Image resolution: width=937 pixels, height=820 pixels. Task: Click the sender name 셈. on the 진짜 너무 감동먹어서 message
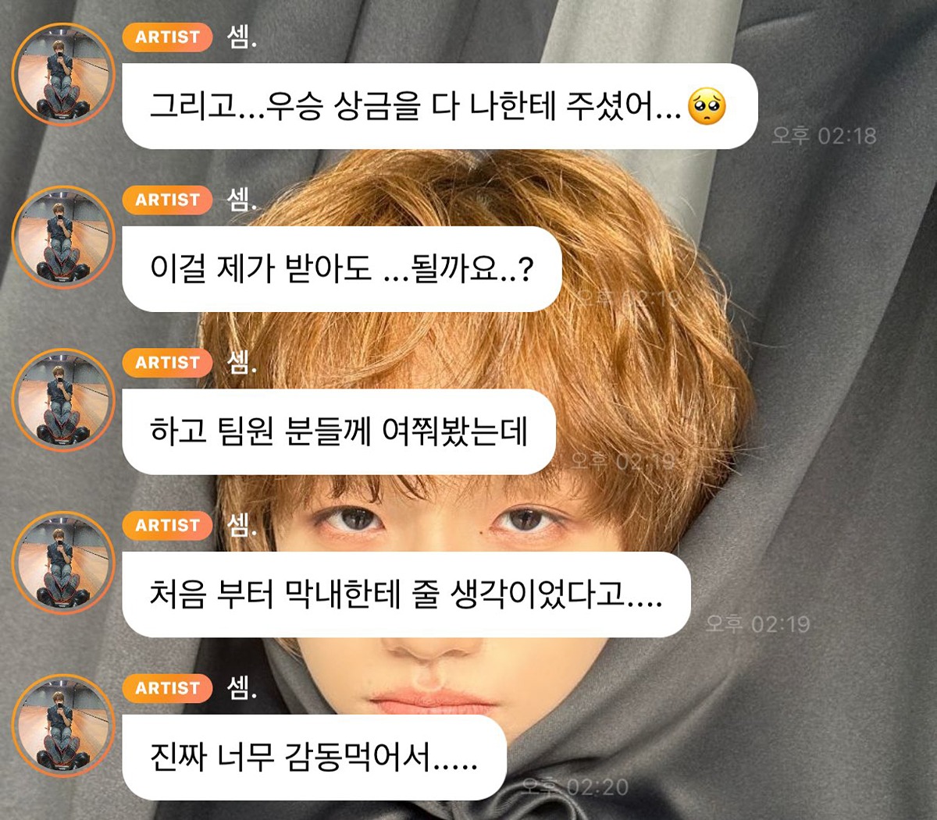click(242, 687)
